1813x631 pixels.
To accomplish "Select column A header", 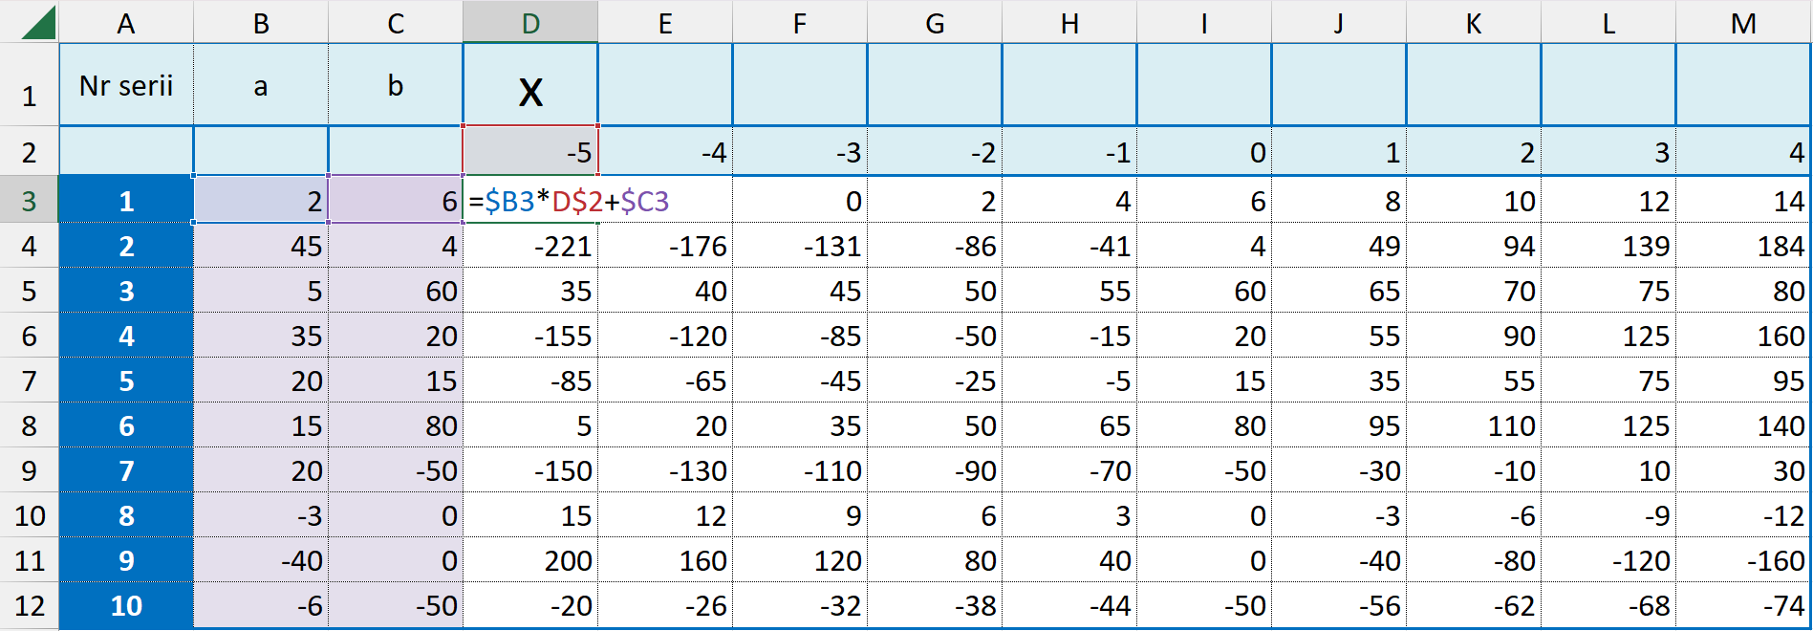I will click(126, 22).
